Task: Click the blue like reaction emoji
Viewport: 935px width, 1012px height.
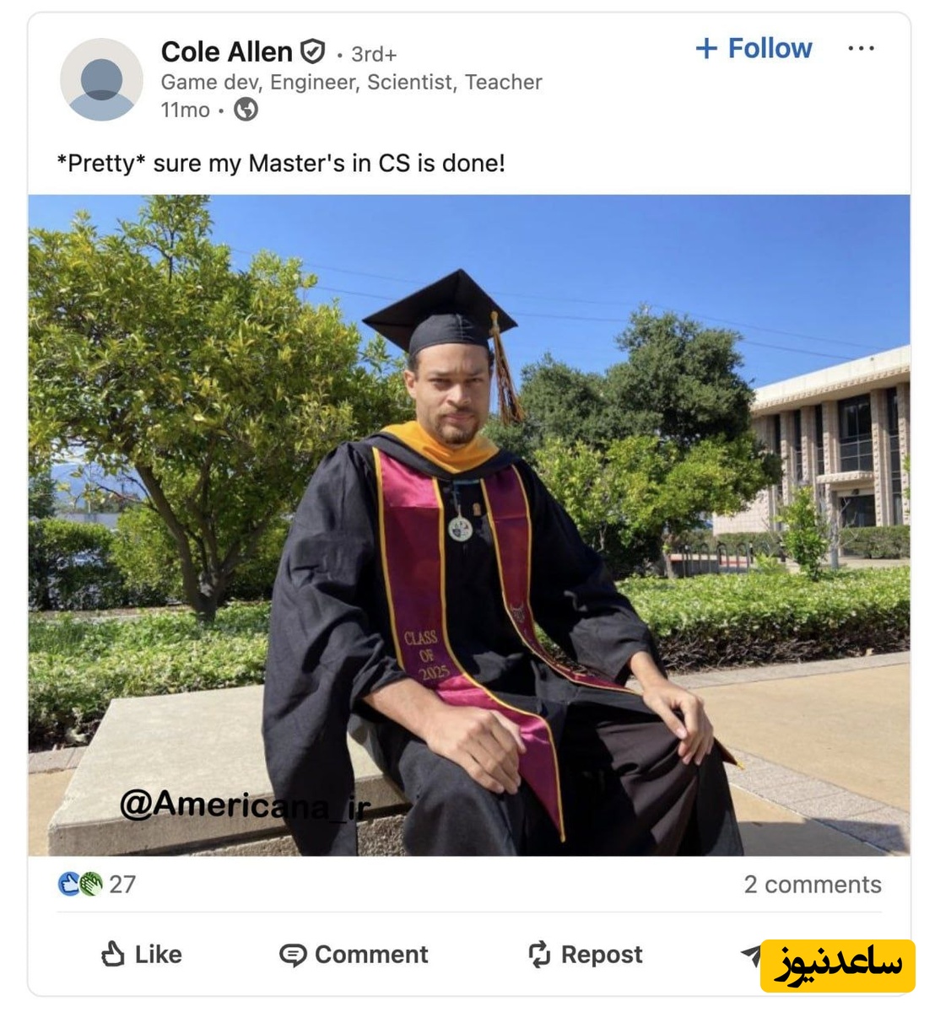Action: pos(69,884)
